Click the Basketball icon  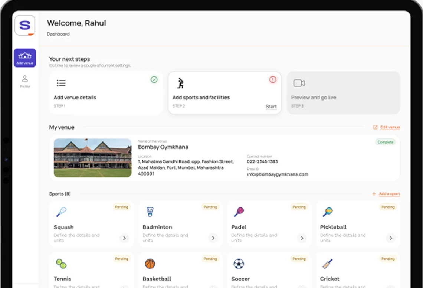tap(150, 264)
